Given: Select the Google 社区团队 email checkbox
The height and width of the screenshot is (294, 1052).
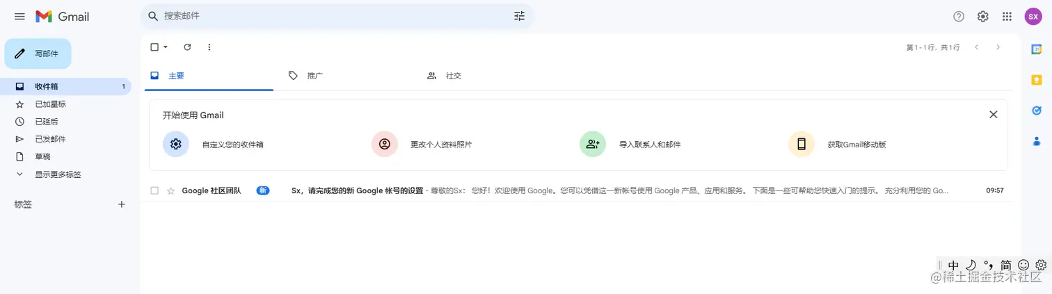Looking at the screenshot, I should (154, 190).
